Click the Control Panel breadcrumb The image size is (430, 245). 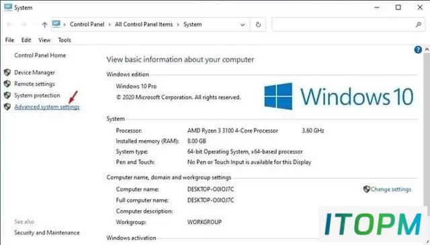(x=87, y=24)
